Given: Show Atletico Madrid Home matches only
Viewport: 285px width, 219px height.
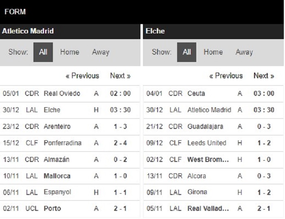Looking at the screenshot, I should point(70,52).
